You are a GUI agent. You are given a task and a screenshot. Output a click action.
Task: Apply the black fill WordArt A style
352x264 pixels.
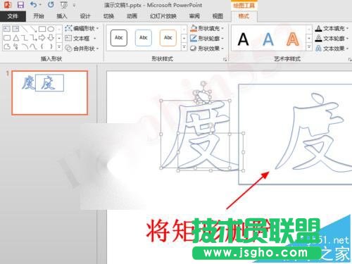tap(243, 39)
